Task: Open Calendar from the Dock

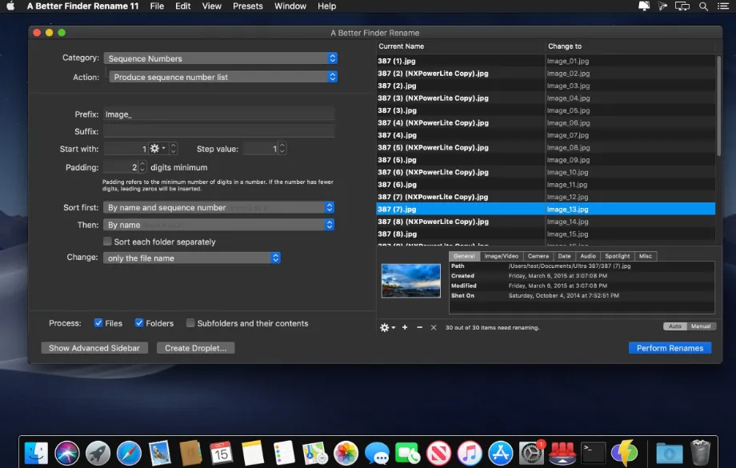Action: 222,454
